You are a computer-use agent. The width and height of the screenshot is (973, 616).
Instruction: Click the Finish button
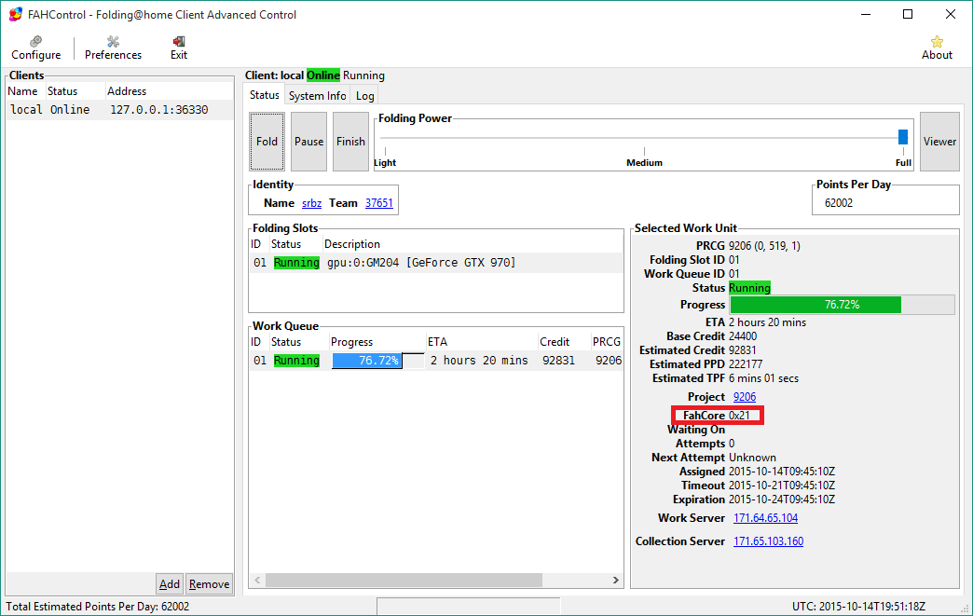point(350,142)
